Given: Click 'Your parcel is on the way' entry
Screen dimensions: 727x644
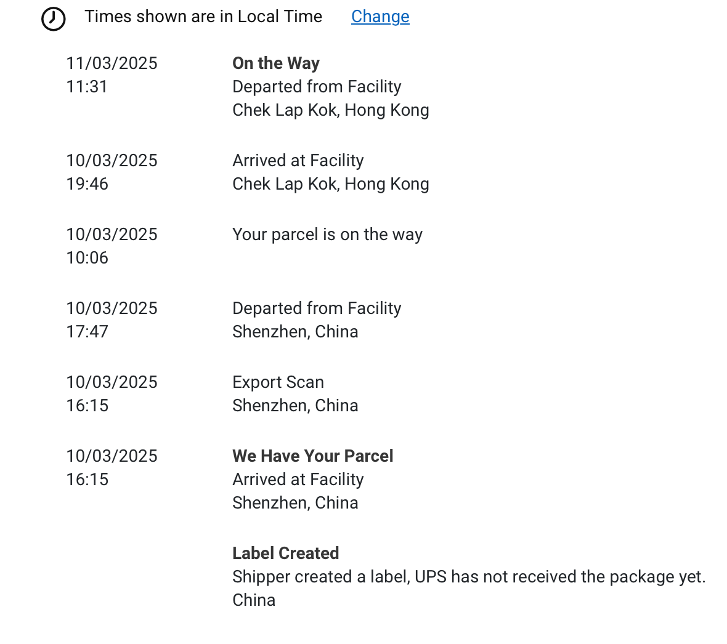Looking at the screenshot, I should 327,235.
